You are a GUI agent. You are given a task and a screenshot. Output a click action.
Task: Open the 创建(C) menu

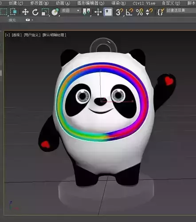[x=16, y=3]
